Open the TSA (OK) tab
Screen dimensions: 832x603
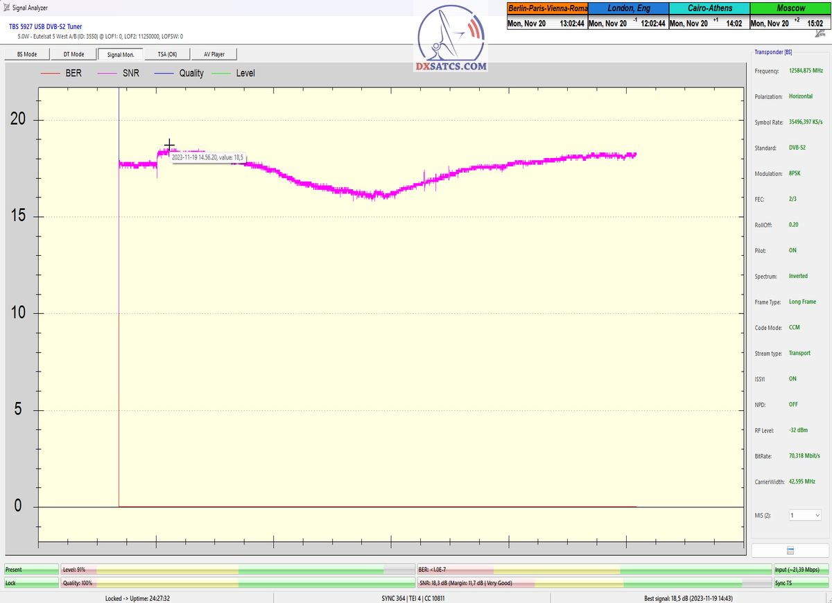pos(167,54)
